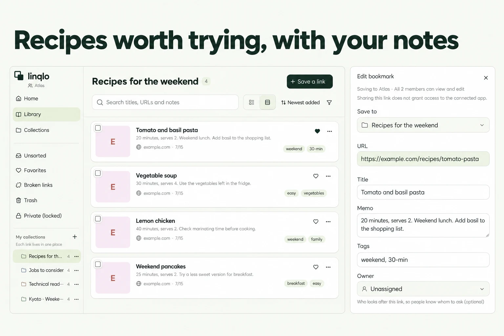The image size is (504, 336).
Task: Click the Memo text area
Action: click(x=423, y=225)
